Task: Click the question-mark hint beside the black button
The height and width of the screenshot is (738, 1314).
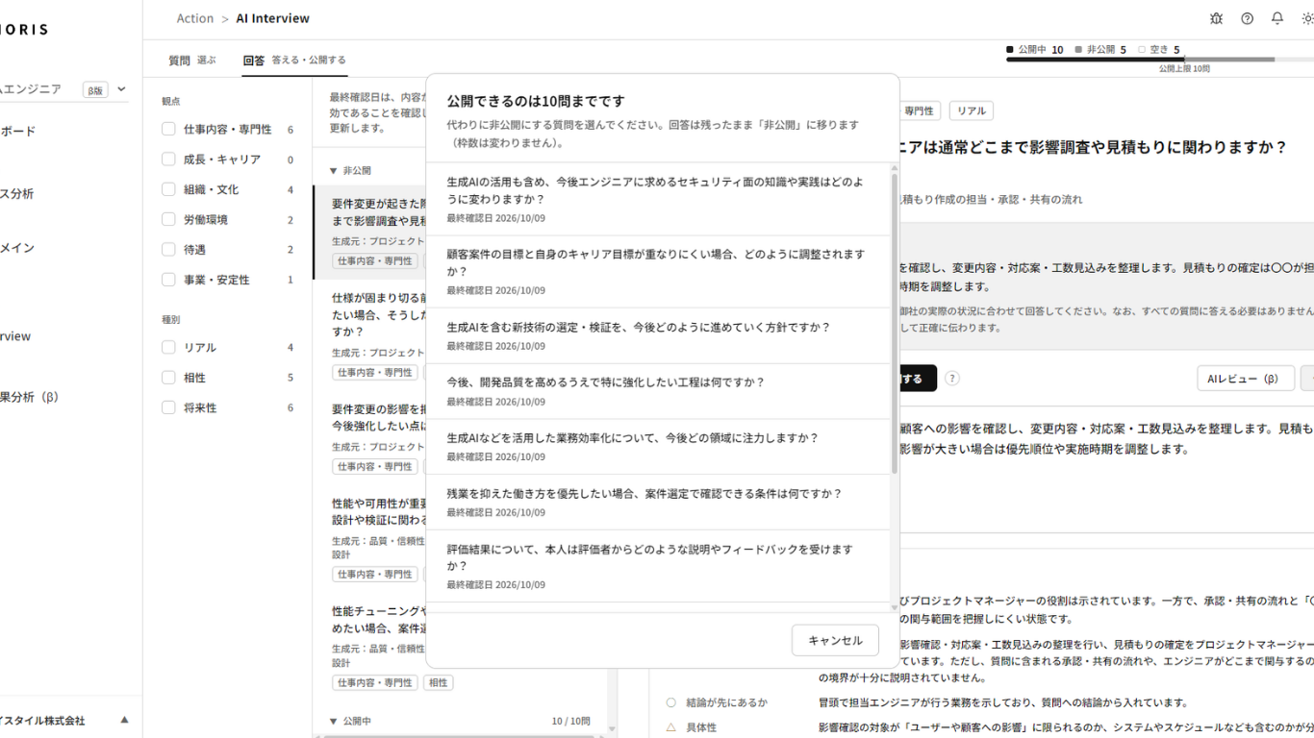Action: (x=951, y=379)
